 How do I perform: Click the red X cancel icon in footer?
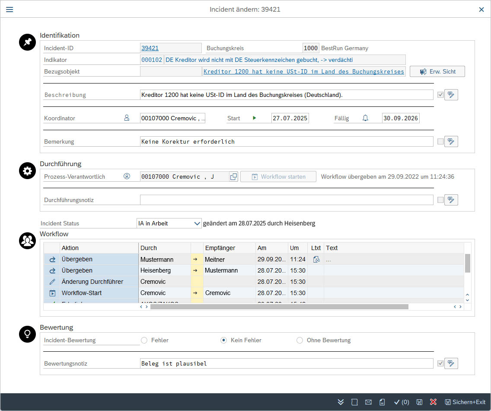coord(433,402)
